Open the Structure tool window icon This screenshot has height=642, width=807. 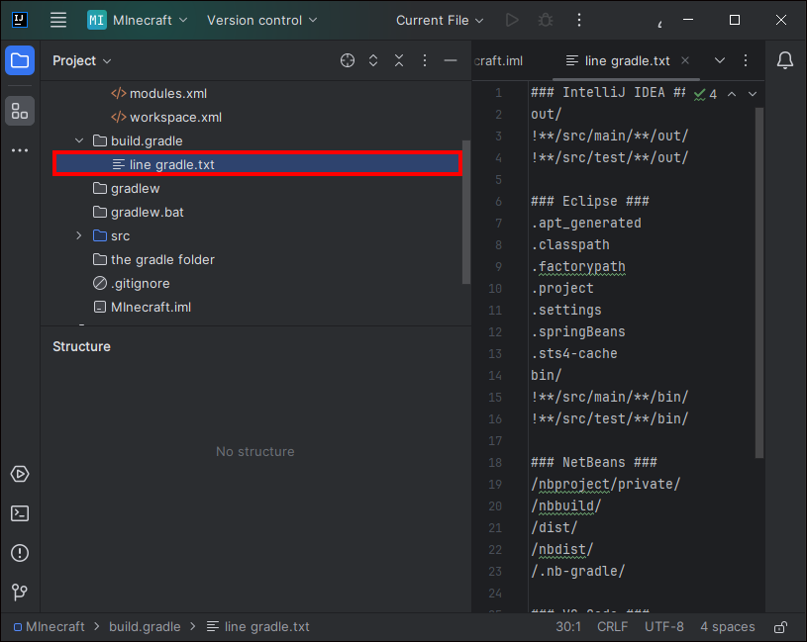(x=20, y=111)
